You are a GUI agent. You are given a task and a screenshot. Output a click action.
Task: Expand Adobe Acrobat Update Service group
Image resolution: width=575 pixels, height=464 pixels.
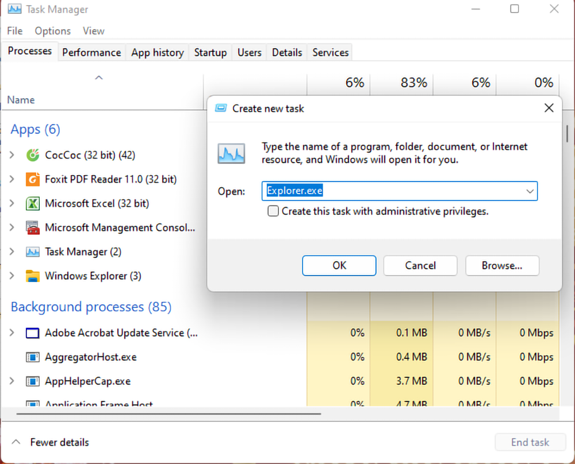[11, 332]
